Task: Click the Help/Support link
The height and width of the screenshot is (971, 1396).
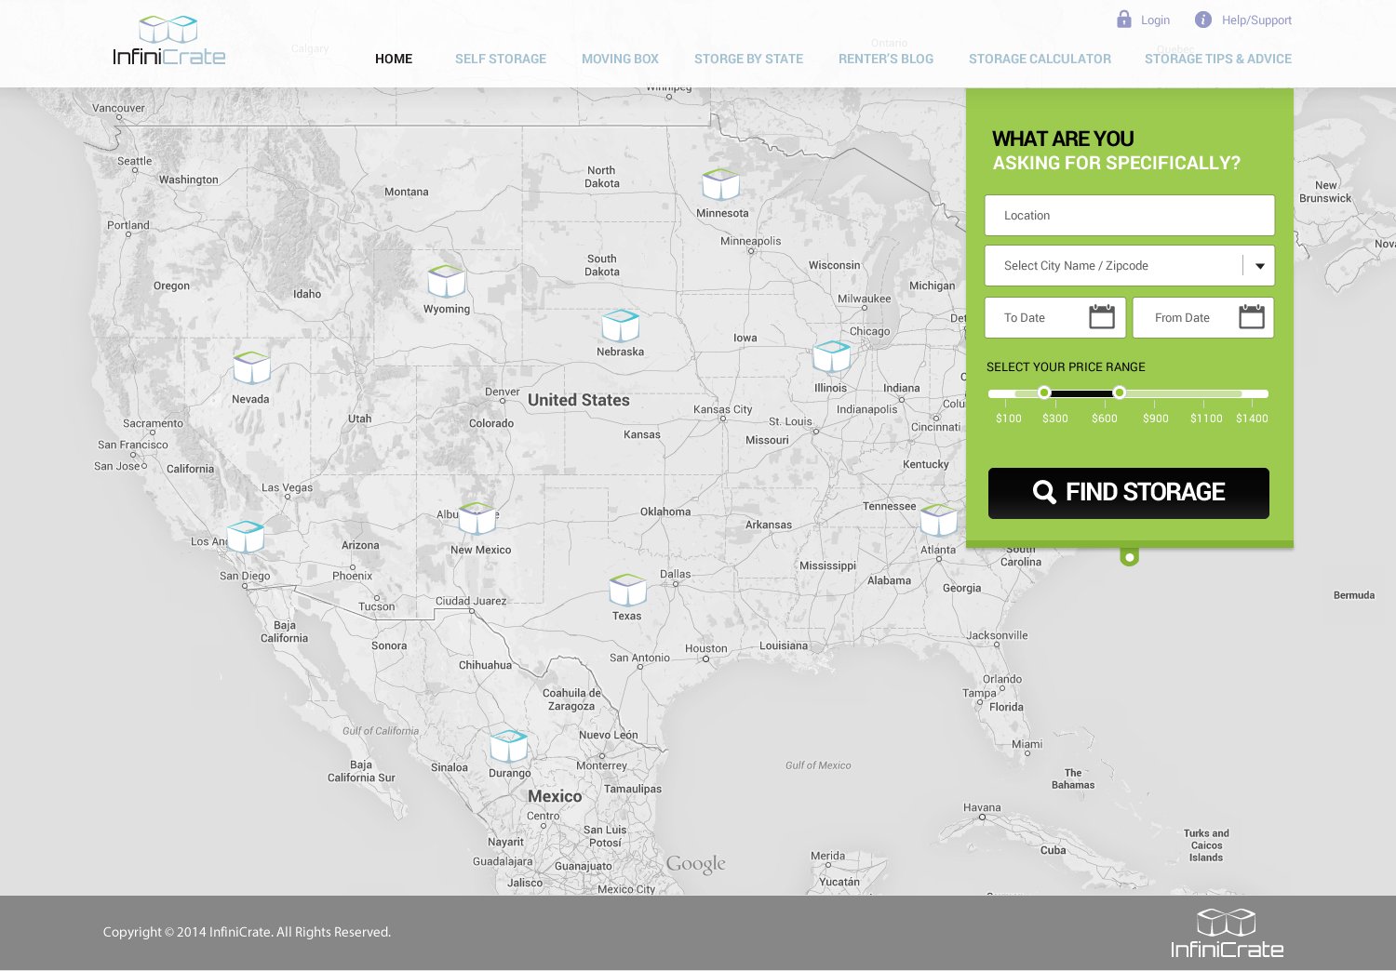Action: tap(1256, 20)
